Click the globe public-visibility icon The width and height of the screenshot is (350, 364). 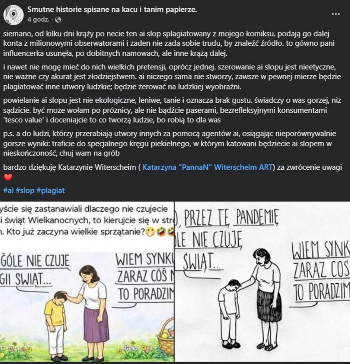pos(57,20)
